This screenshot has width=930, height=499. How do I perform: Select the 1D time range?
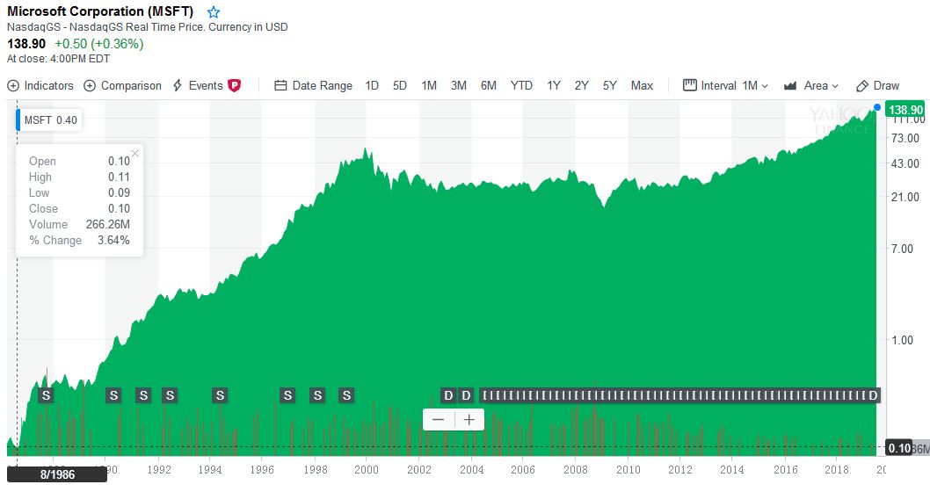[x=372, y=86]
